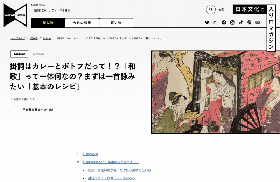280x182 pixels.
Task: Open the ukiyo-e article header image
Action: (216, 92)
